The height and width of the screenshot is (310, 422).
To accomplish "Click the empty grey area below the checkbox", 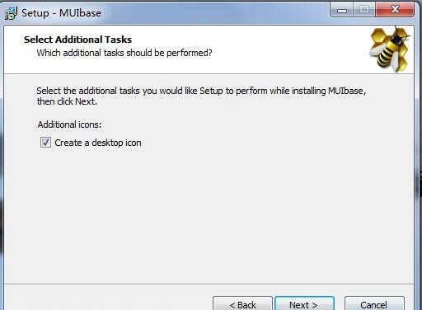I will pos(209,214).
